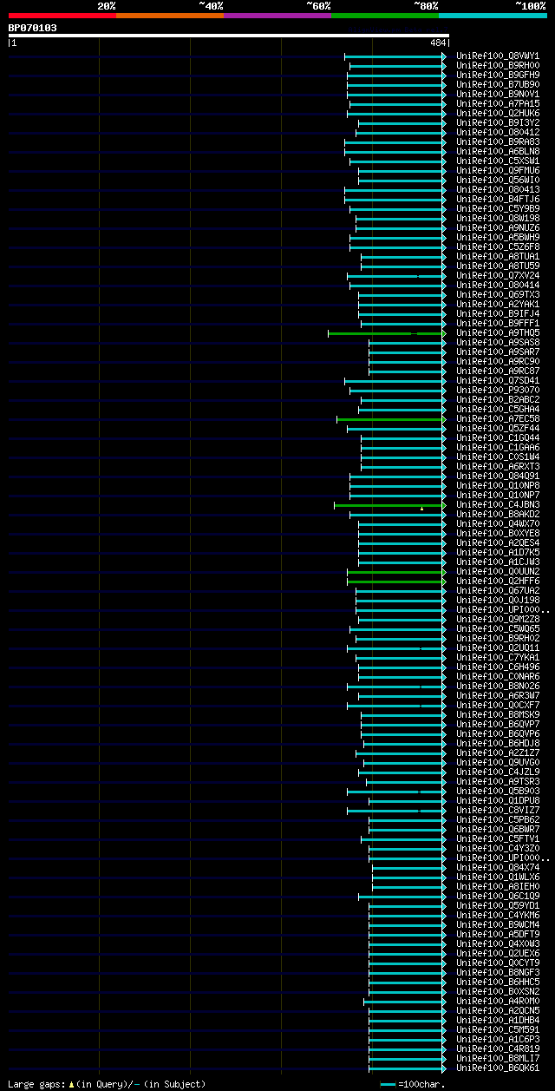This screenshot has width=555, height=1091.
Task: Click the UniRef100_Q10NP8 label
Action: click(x=498, y=485)
